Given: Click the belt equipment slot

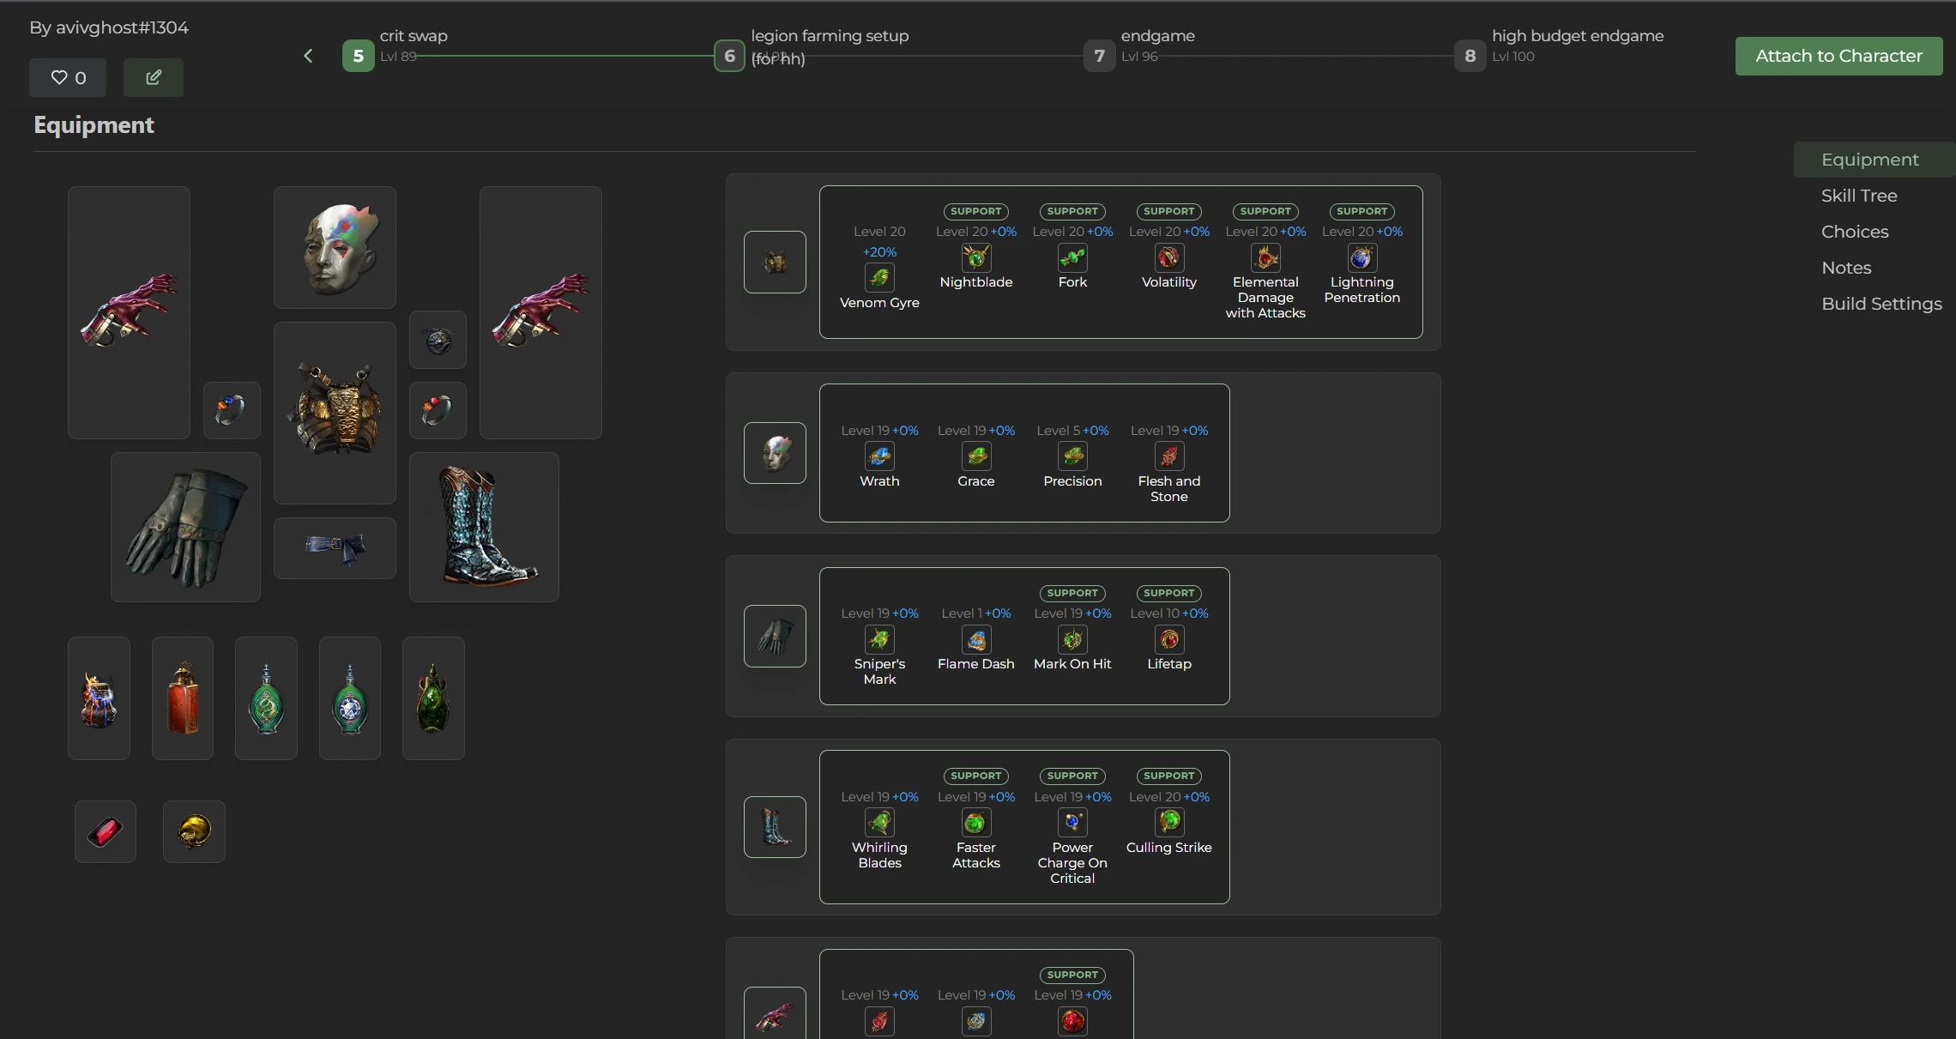Looking at the screenshot, I should [x=335, y=548].
